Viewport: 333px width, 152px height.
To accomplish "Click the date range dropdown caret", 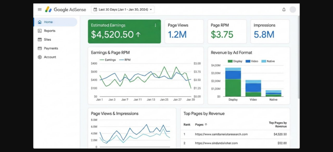I will [x=151, y=9].
